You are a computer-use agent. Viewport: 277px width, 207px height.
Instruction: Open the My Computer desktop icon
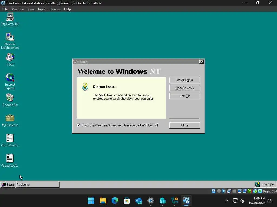click(10, 19)
